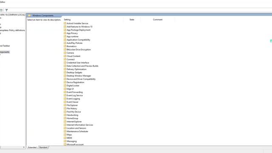
Task: Select the Event Viewer folder
Action: coord(71,102)
